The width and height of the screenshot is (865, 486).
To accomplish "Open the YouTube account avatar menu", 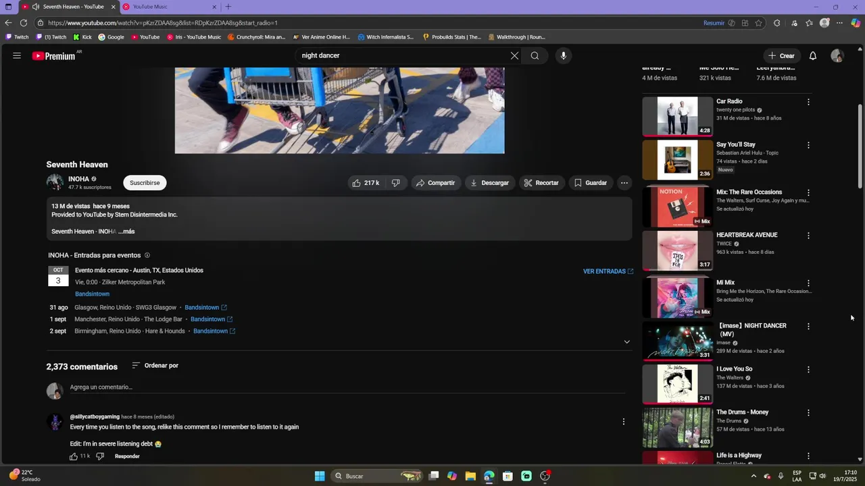I will (837, 56).
